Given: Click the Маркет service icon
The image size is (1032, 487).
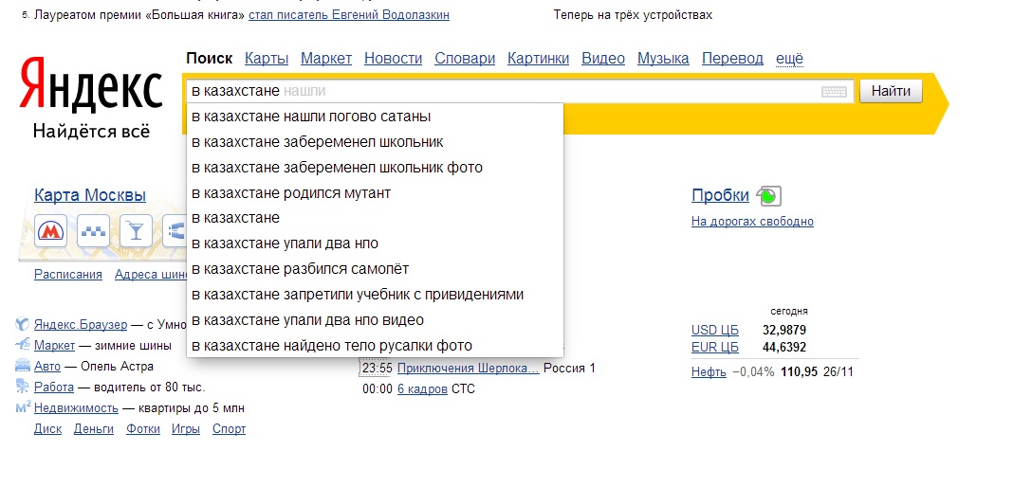Looking at the screenshot, I should pyautogui.click(x=23, y=345).
